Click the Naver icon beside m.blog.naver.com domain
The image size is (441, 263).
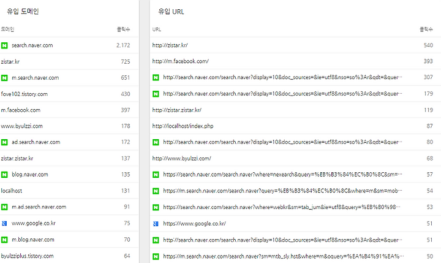point(4,240)
